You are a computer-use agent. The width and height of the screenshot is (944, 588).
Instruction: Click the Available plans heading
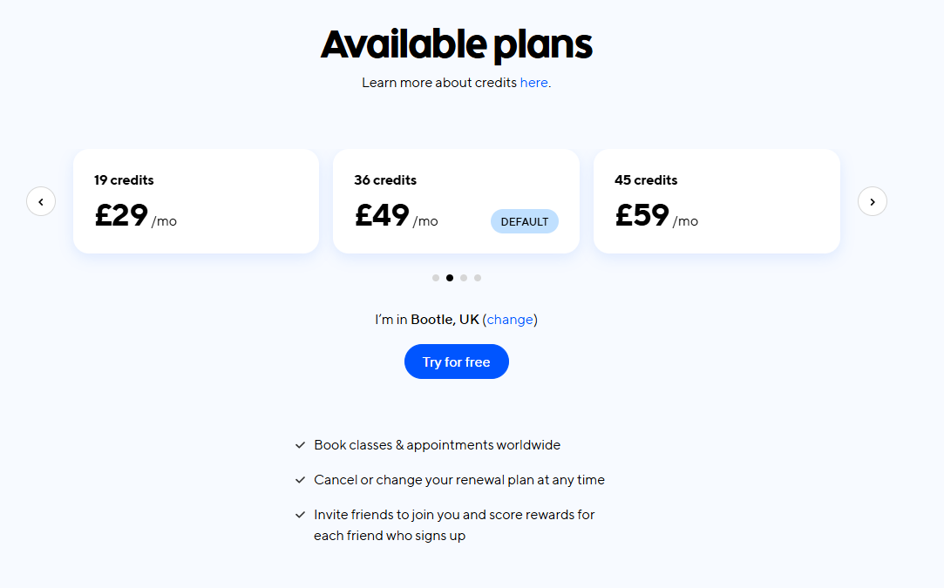[x=456, y=44]
